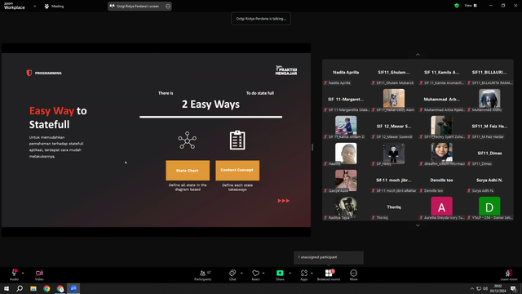Open Windows Start menu
The height and width of the screenshot is (294, 522).
[7, 288]
